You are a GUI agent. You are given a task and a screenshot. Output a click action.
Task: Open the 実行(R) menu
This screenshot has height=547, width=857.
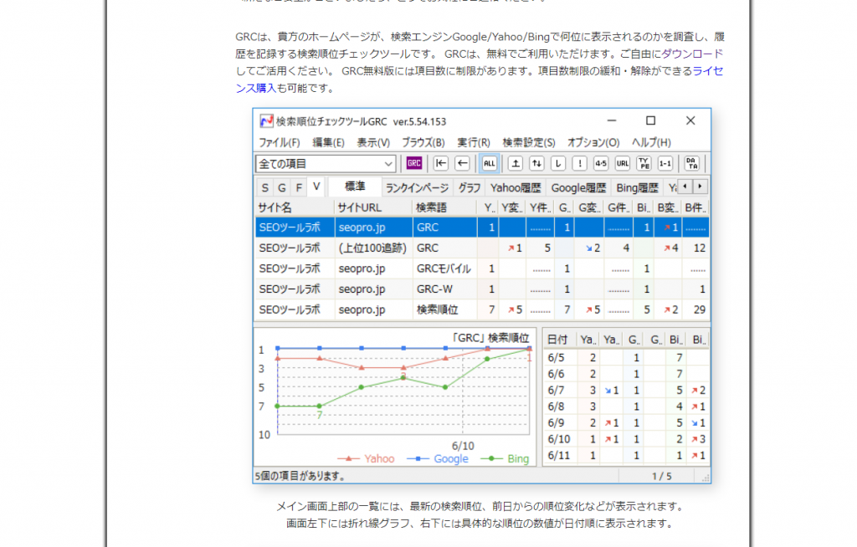click(x=474, y=142)
